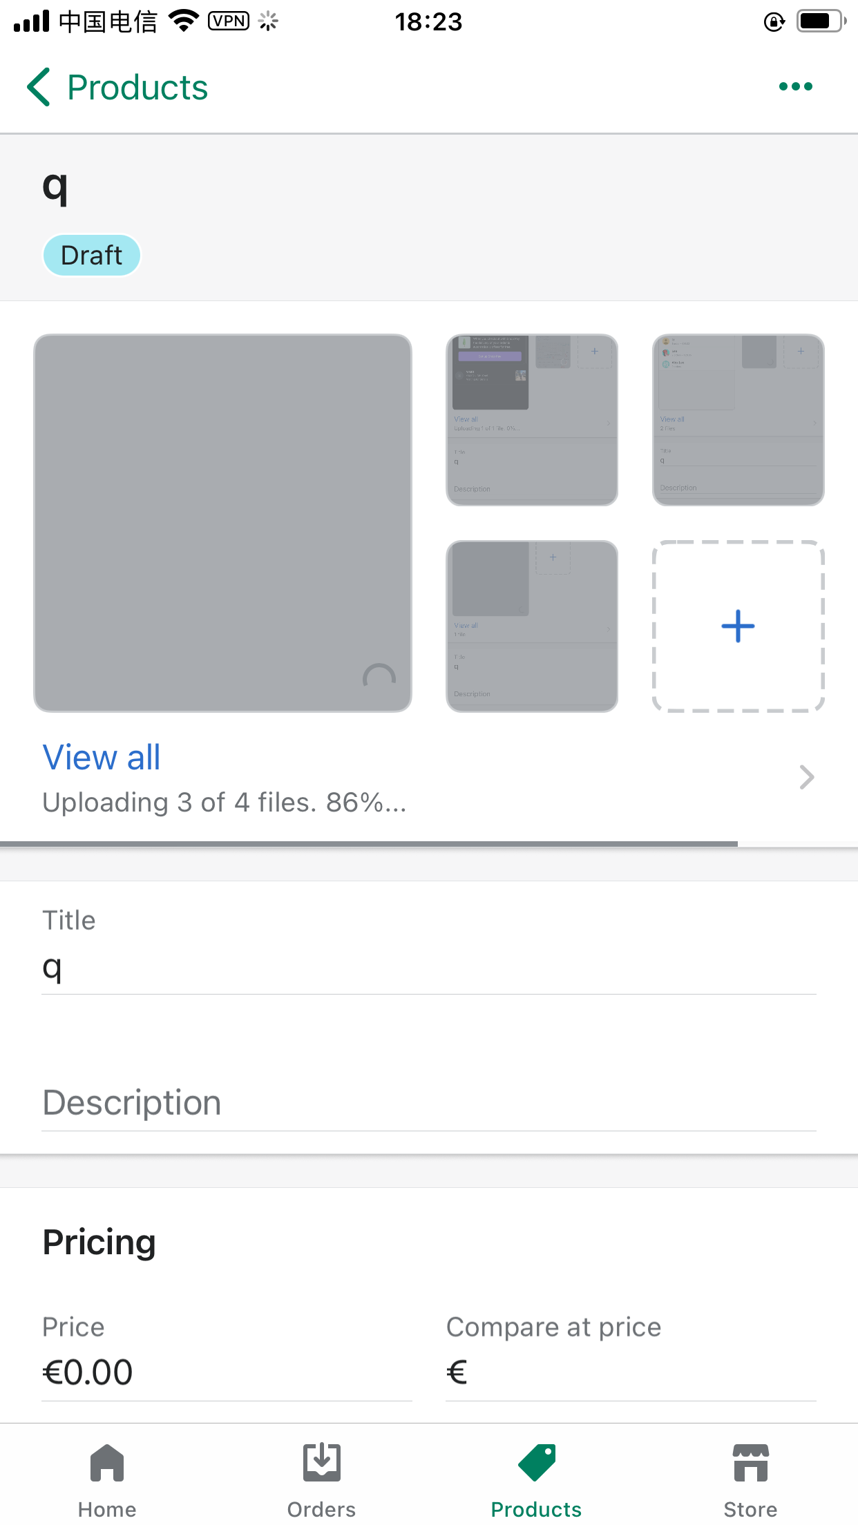Screen dimensions: 858x1525
Task: Open the Orders inbox icon
Action: point(322,1463)
